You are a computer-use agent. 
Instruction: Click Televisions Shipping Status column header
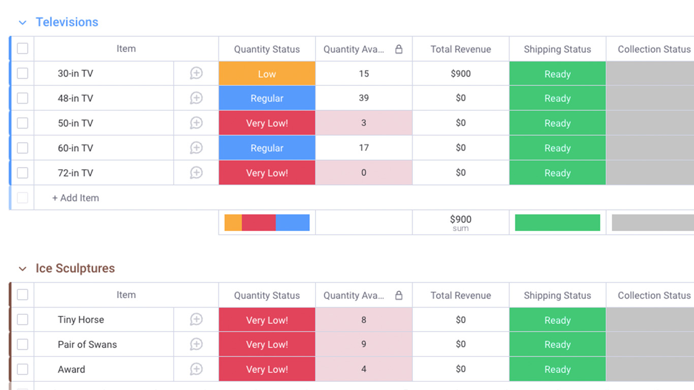[557, 49]
